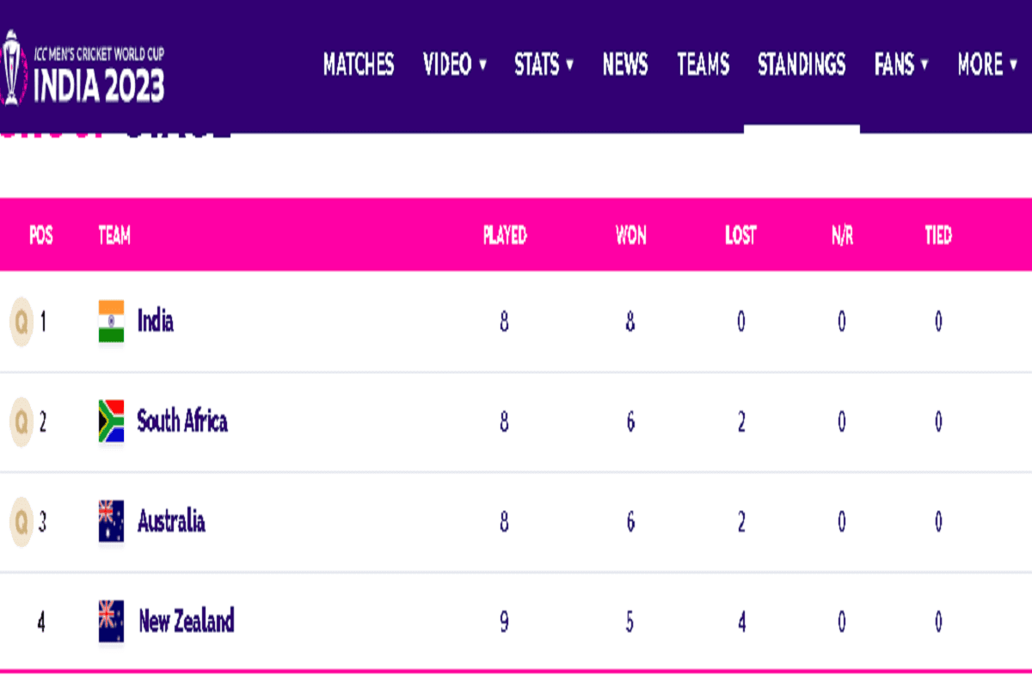Click the India flag icon
Image resolution: width=1032 pixels, height=688 pixels.
(x=111, y=322)
